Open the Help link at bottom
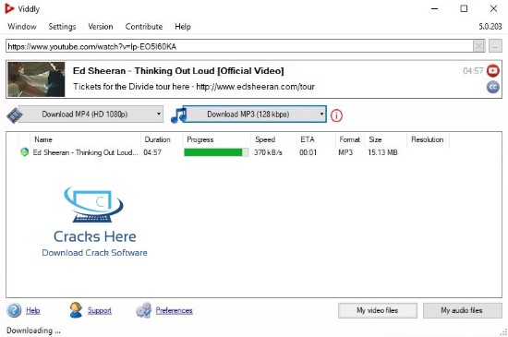508x337 pixels. pyautogui.click(x=33, y=310)
